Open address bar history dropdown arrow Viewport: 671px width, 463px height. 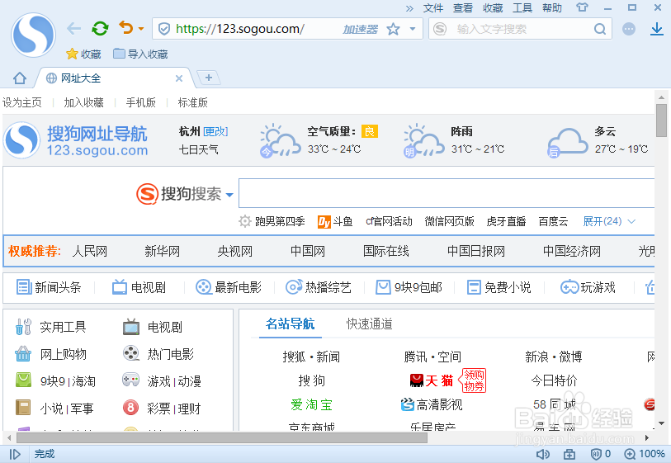tap(413, 29)
